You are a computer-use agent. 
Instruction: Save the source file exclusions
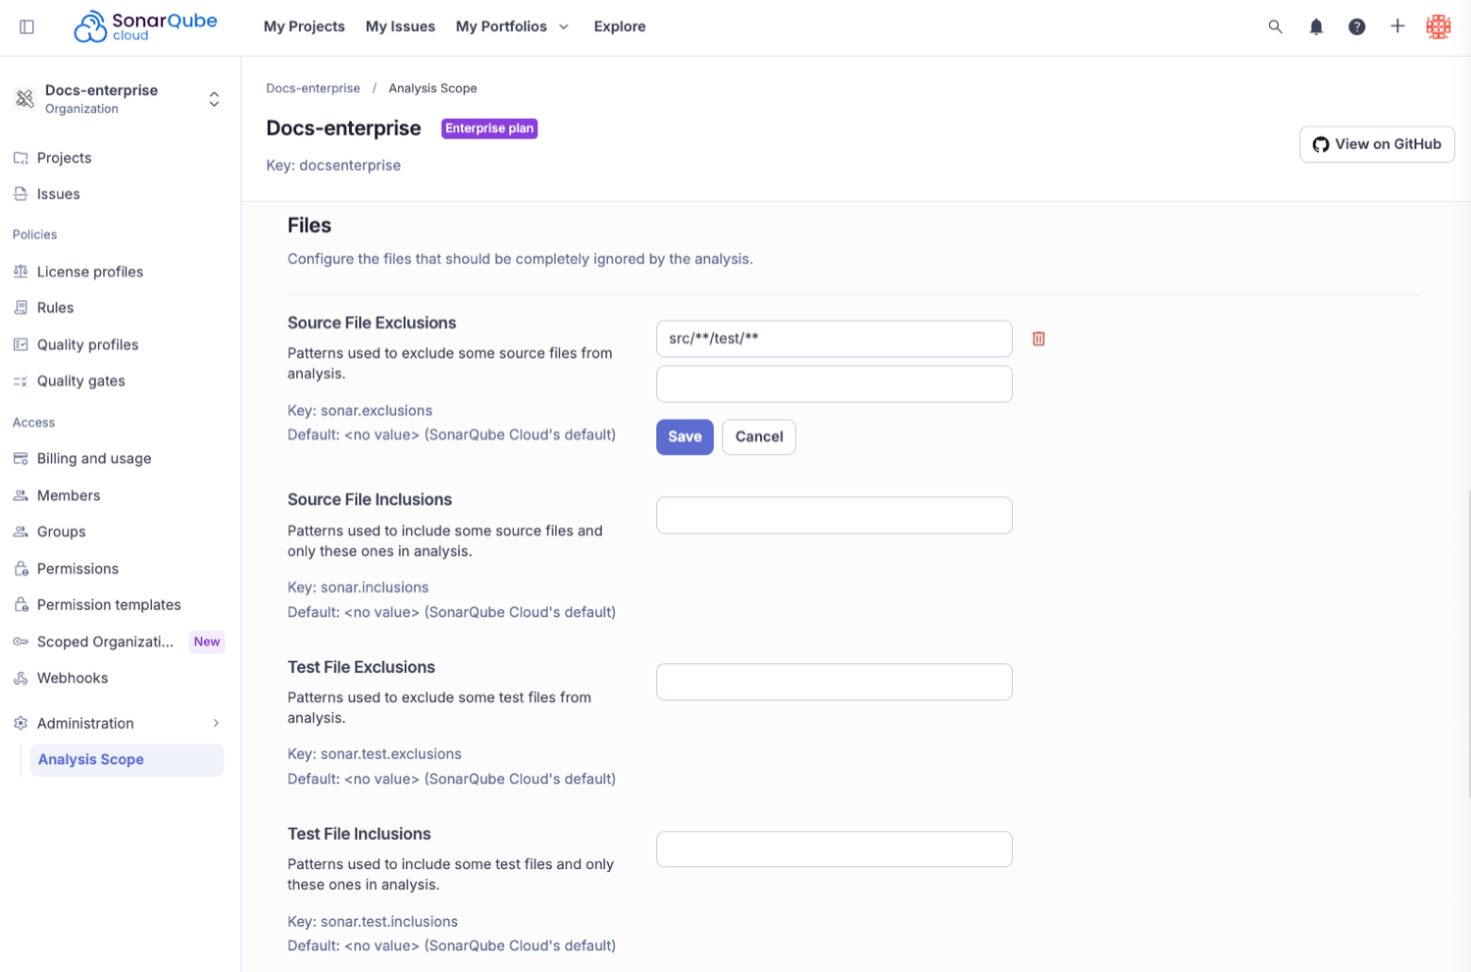click(x=685, y=437)
